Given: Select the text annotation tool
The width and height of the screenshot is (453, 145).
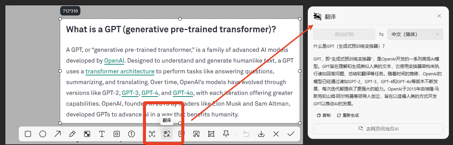Looking at the screenshot, I should pos(102,134).
